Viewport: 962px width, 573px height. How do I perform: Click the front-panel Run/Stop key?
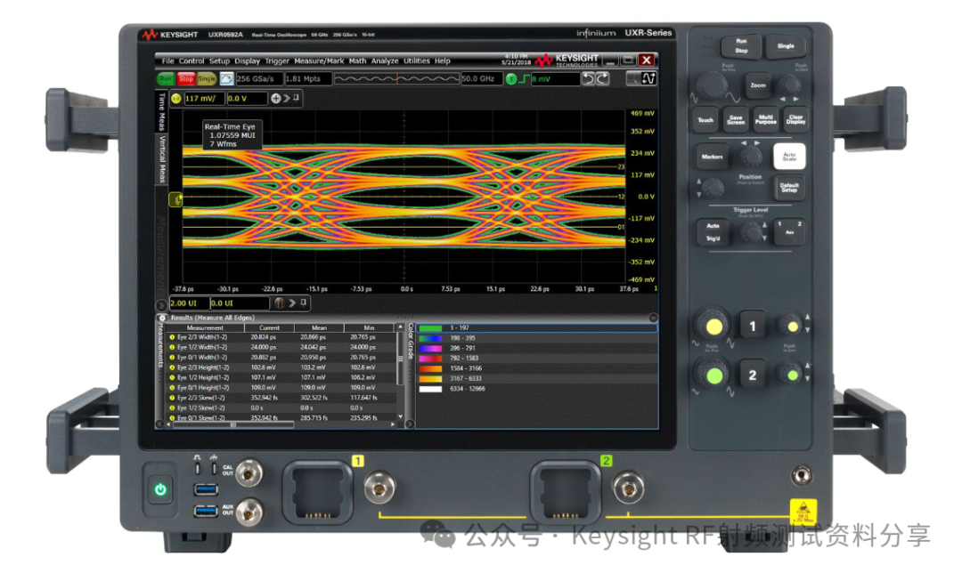741,46
